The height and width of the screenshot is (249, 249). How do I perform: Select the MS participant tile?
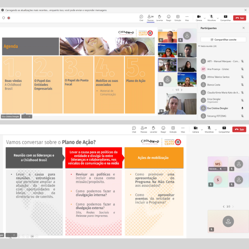point(218,164)
